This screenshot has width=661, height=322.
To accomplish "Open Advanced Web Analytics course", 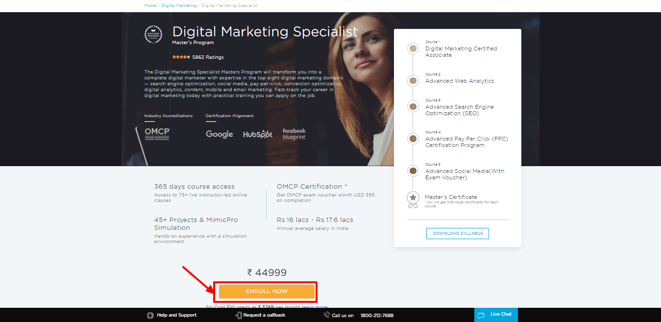I will point(460,81).
